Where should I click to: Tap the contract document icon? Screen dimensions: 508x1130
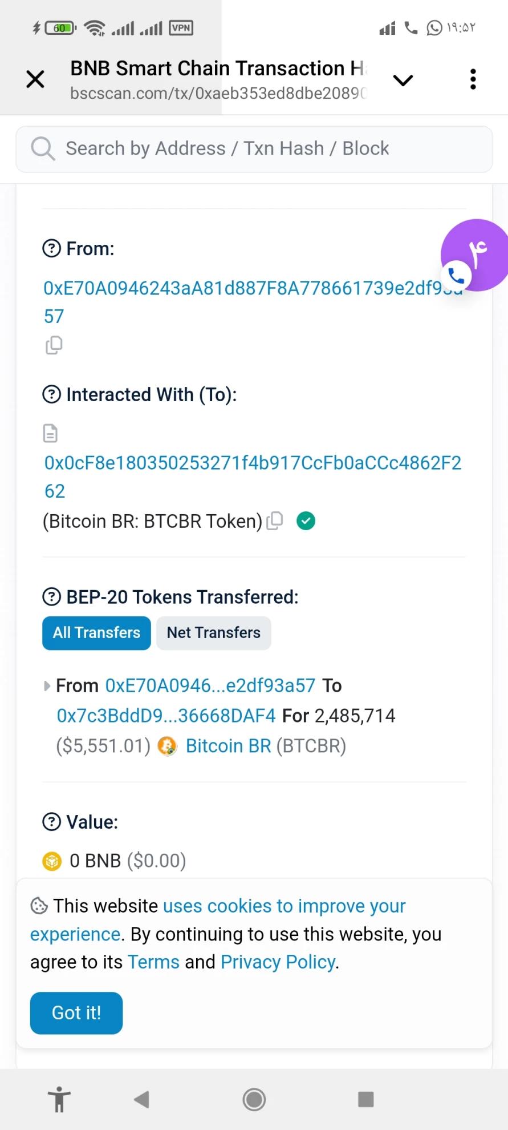50,433
